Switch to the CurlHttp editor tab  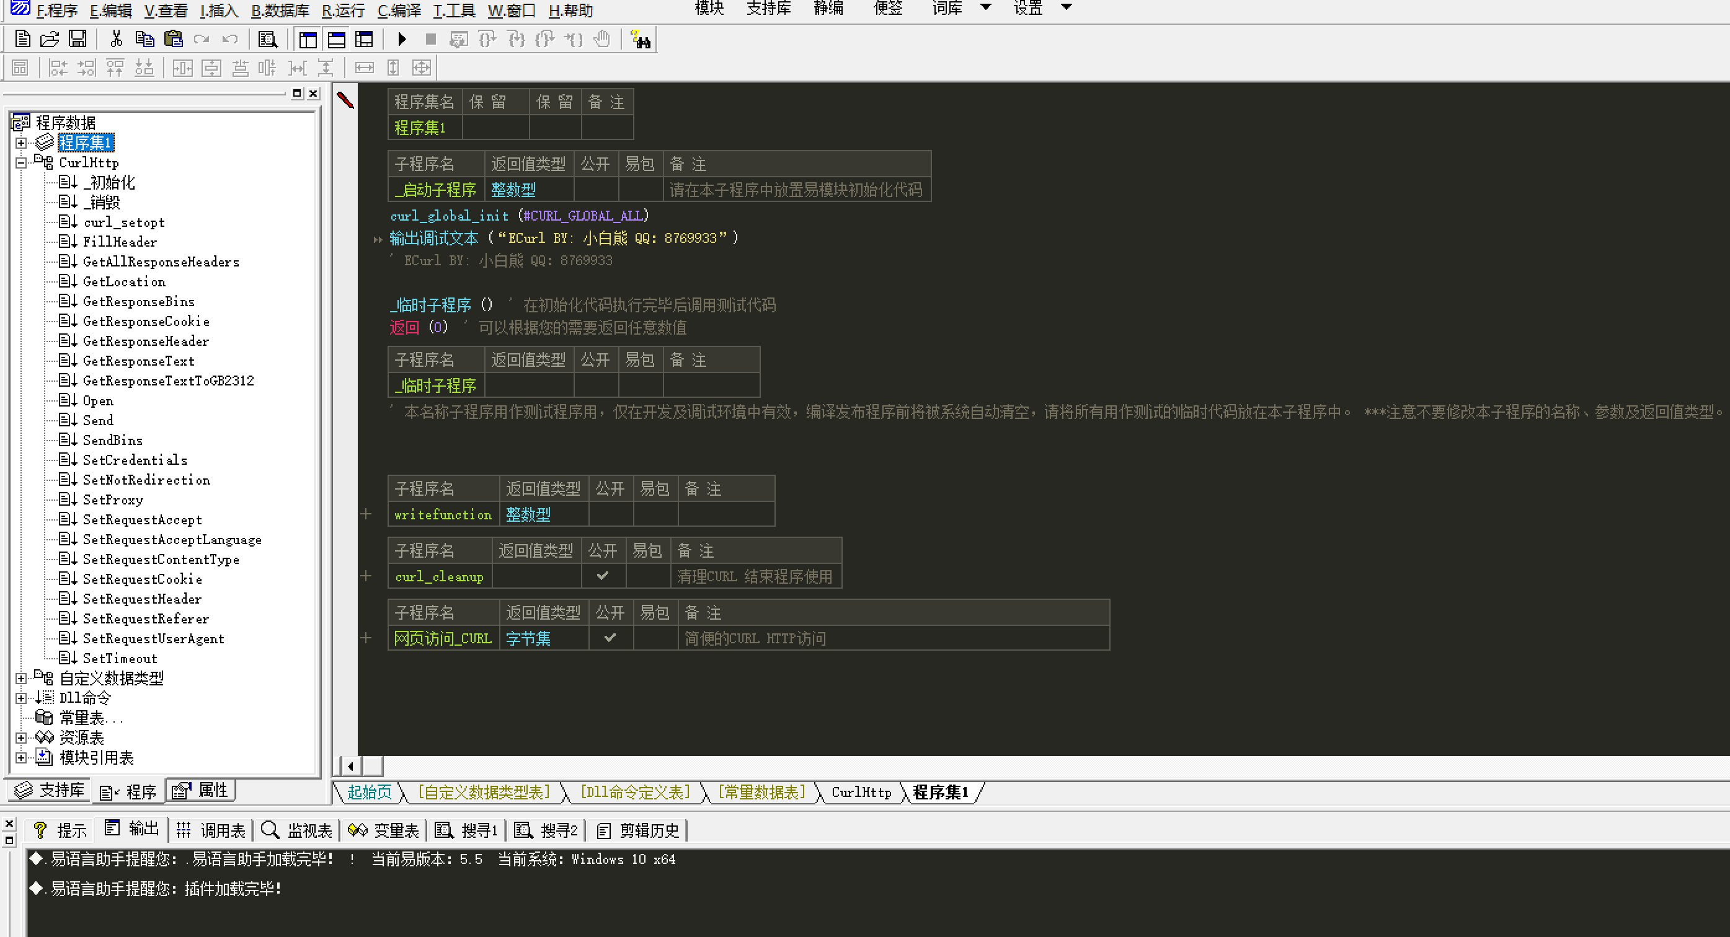click(x=861, y=792)
